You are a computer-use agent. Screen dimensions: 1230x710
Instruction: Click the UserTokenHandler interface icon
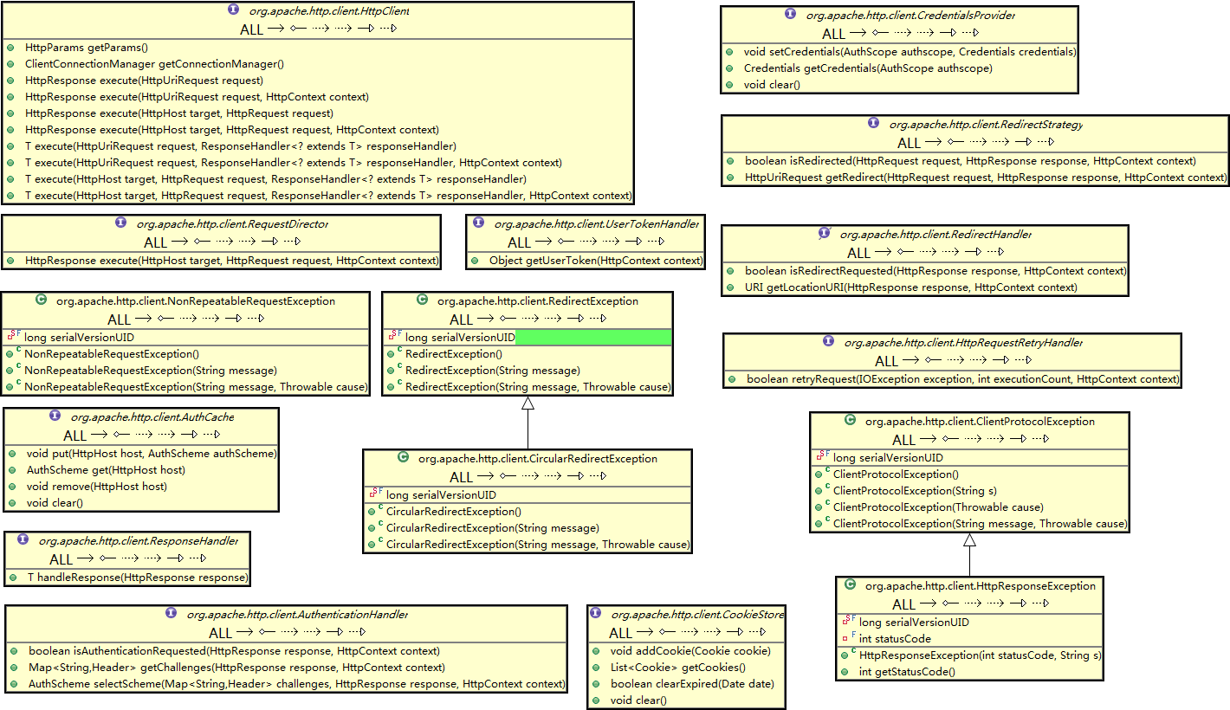pyautogui.click(x=478, y=223)
